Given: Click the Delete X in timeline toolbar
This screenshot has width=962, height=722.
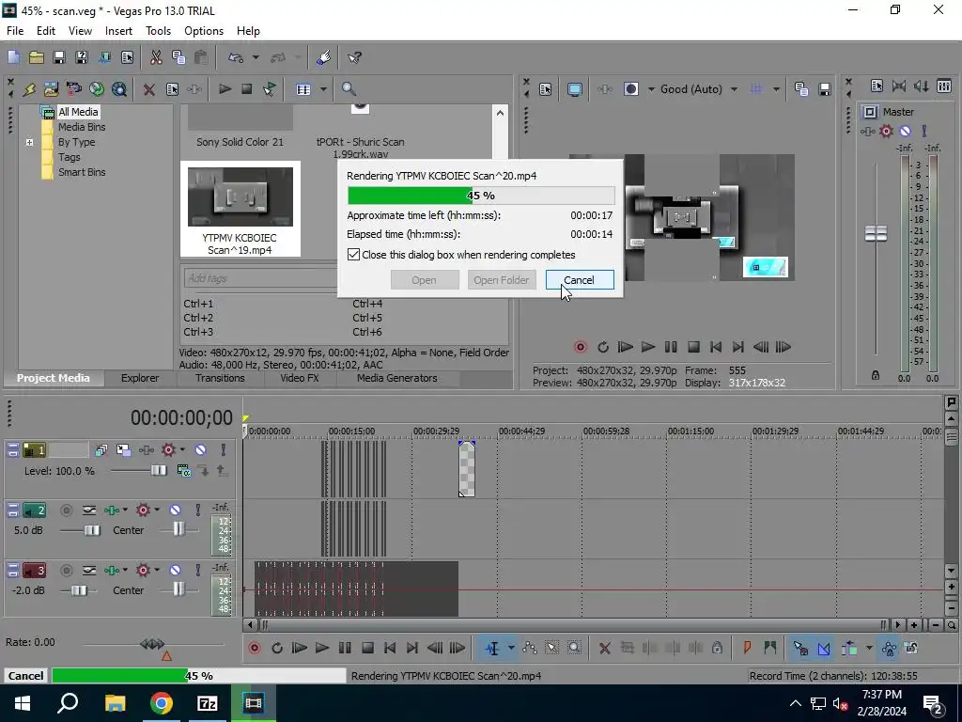Looking at the screenshot, I should 604,648.
